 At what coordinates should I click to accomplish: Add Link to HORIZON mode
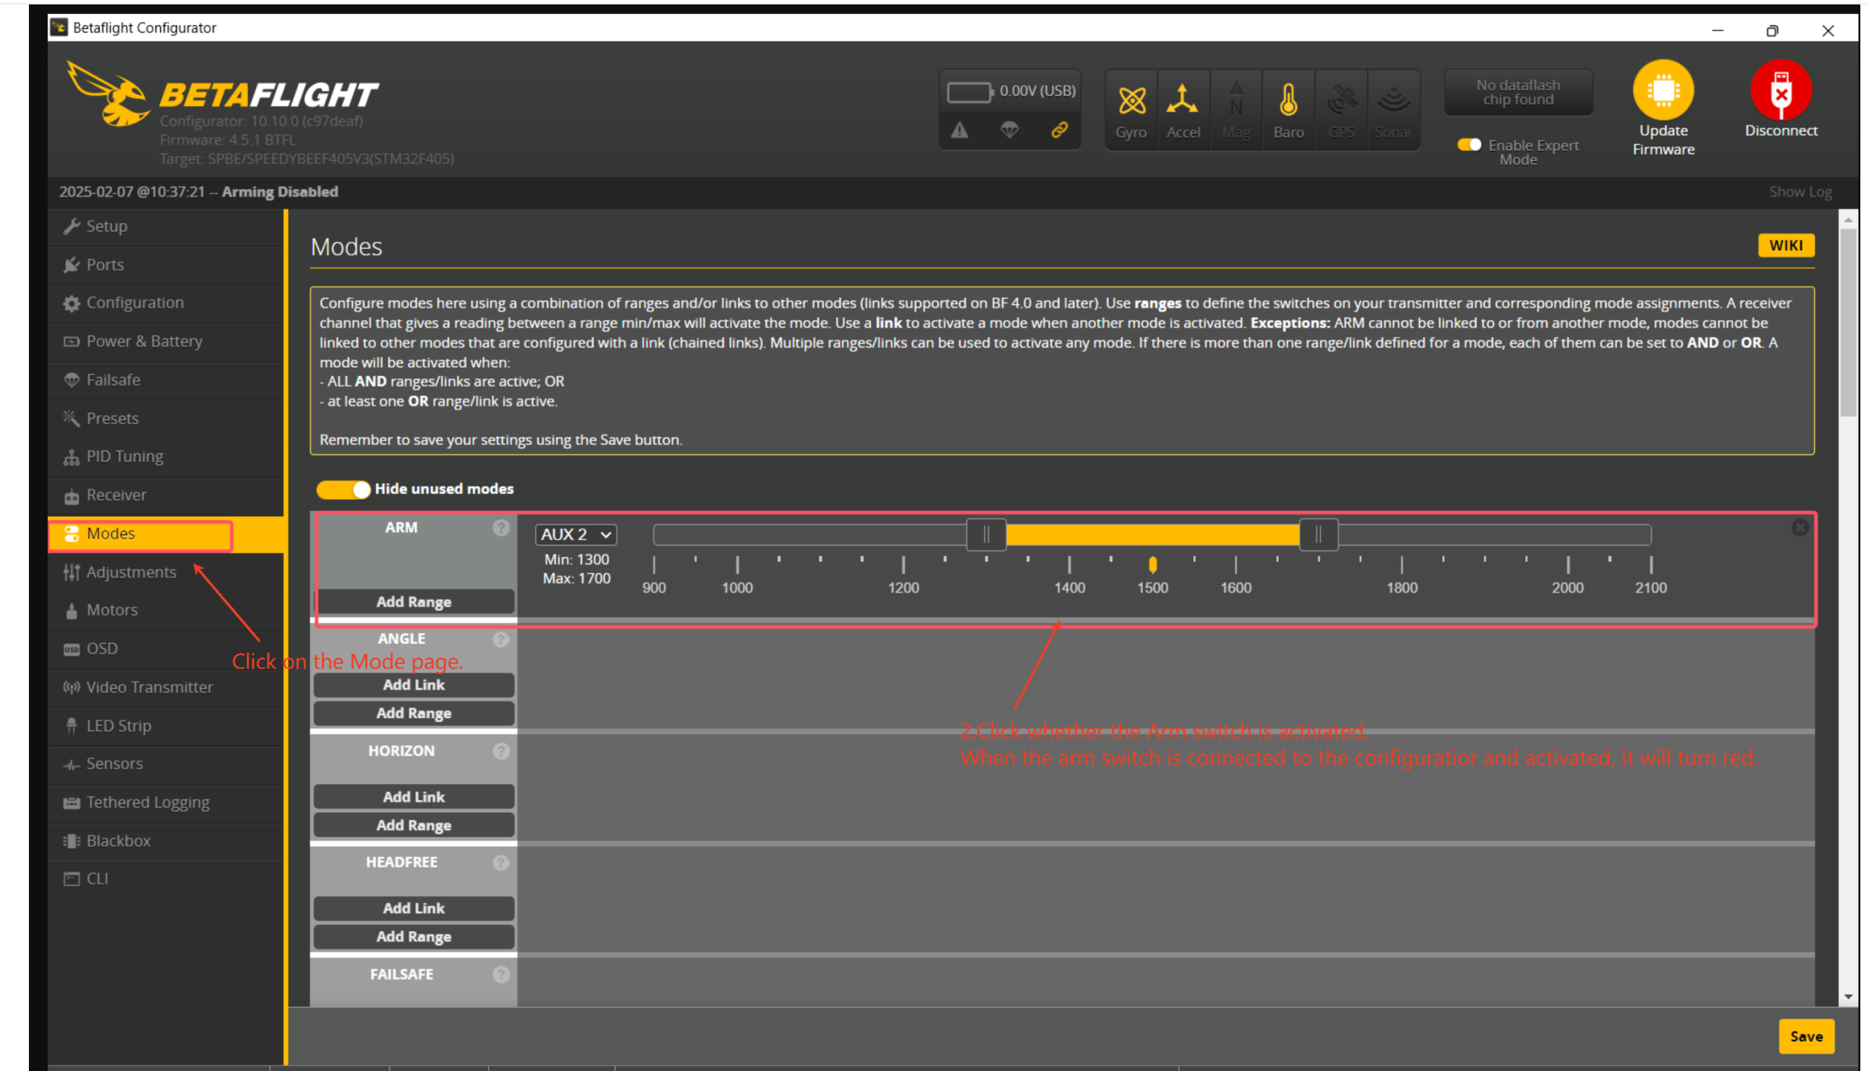point(414,797)
